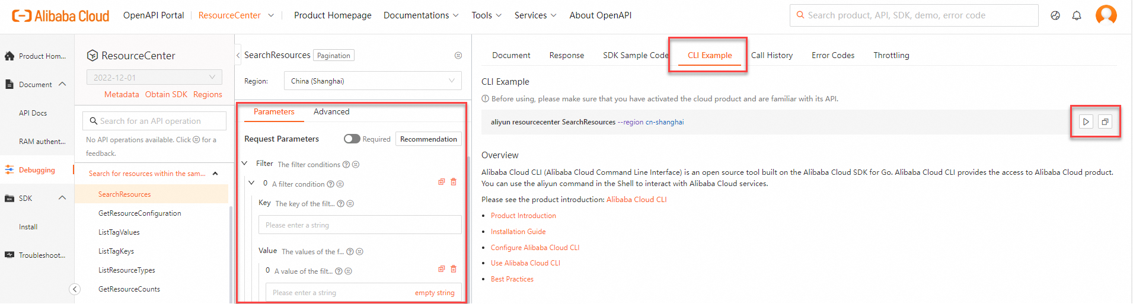Collapse 'Search for resources within the sam...' group
The image size is (1133, 304).
pos(215,174)
